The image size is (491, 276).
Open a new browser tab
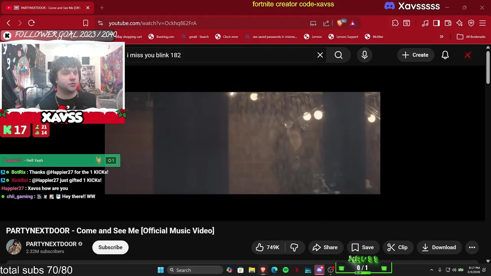[102, 8]
